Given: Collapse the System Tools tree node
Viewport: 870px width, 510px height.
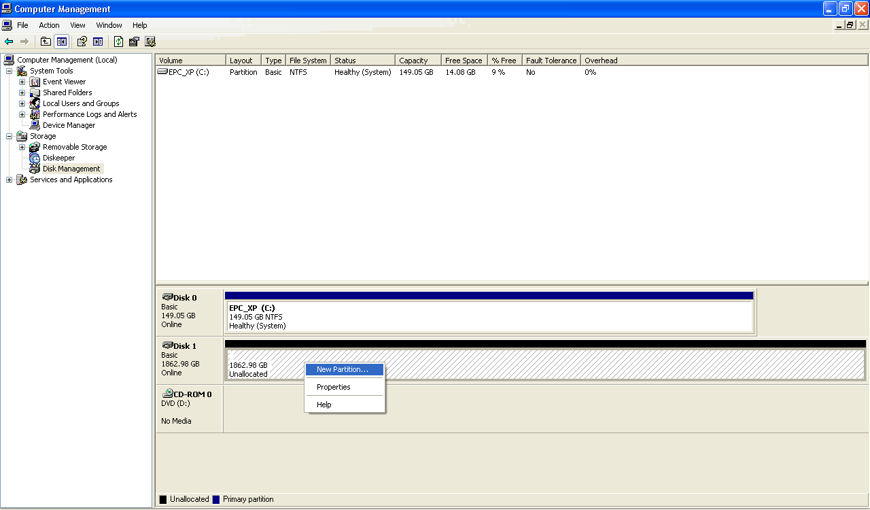Looking at the screenshot, I should point(9,71).
